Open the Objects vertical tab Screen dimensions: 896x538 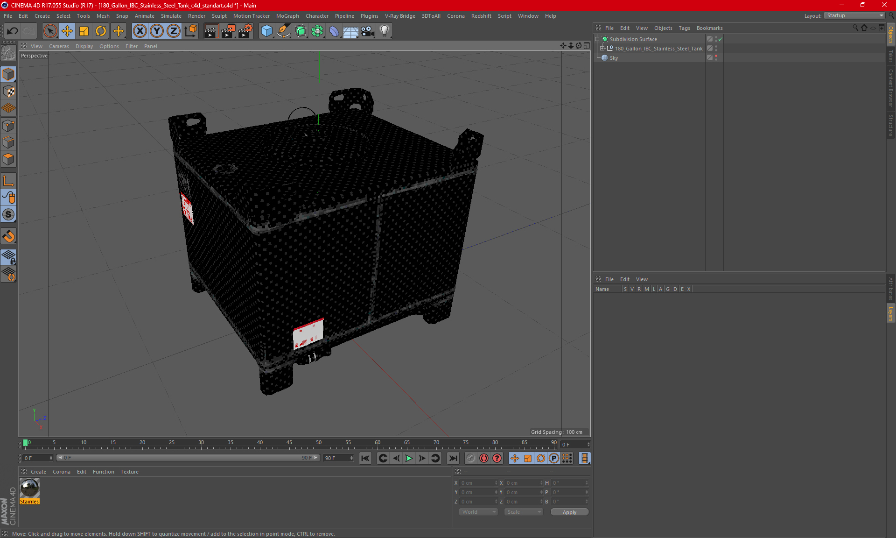coord(890,35)
